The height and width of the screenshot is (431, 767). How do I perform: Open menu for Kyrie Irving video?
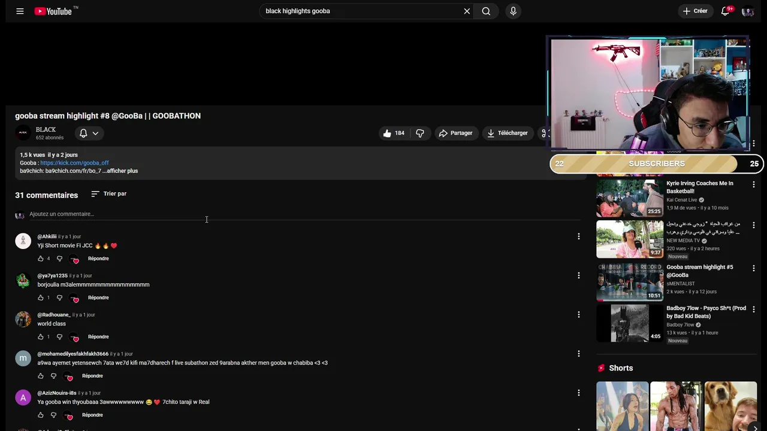pyautogui.click(x=754, y=184)
